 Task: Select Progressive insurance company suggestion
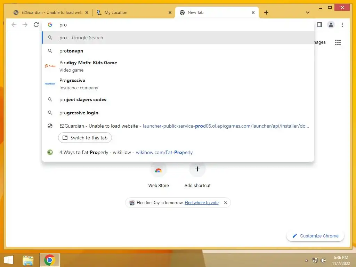(178, 84)
